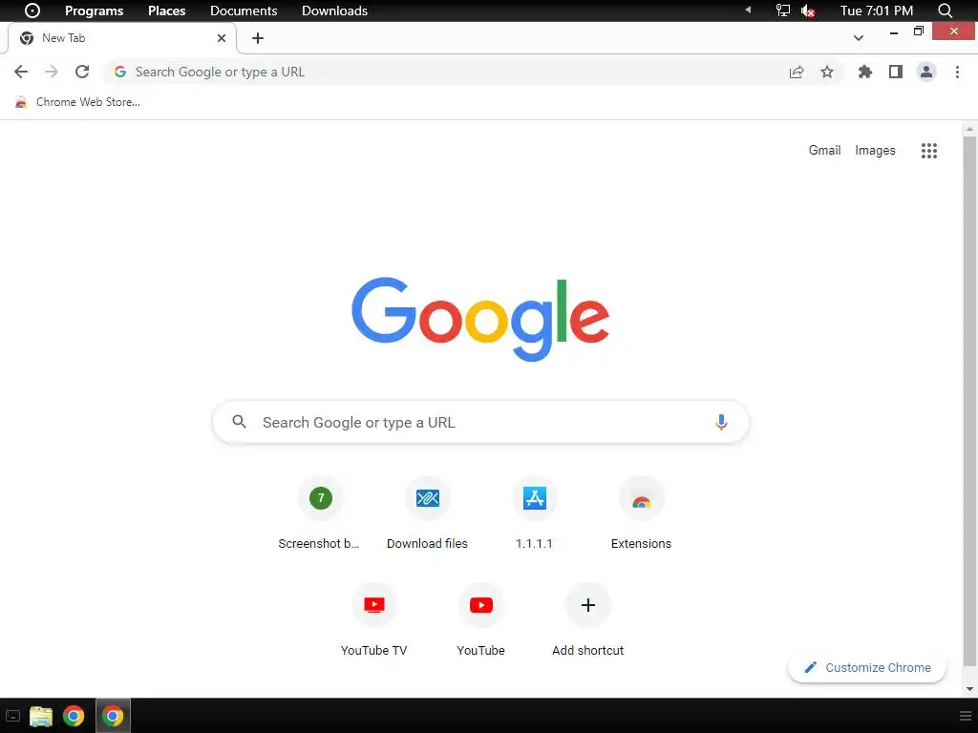The width and height of the screenshot is (978, 733).
Task: Open the network status tray icon
Action: click(x=783, y=10)
